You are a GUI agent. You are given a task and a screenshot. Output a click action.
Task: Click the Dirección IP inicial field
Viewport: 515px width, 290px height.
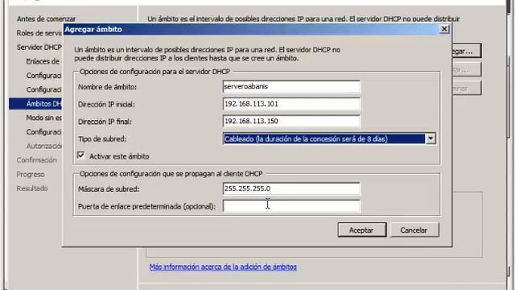[291, 104]
